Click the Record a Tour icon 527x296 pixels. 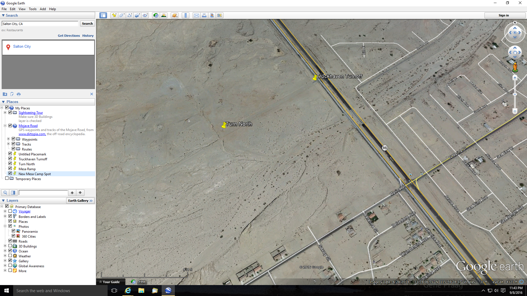(x=145, y=15)
